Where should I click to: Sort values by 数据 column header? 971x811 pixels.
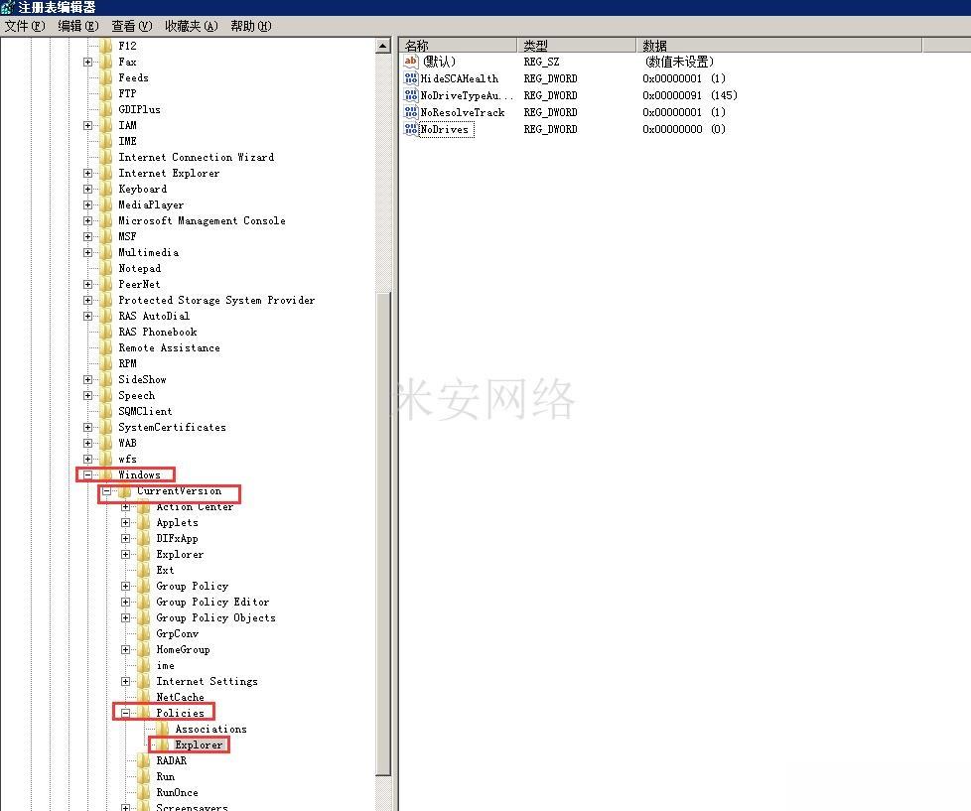point(779,46)
